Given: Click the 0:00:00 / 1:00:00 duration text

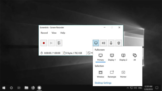Looking at the screenshot, I should tap(52, 53).
